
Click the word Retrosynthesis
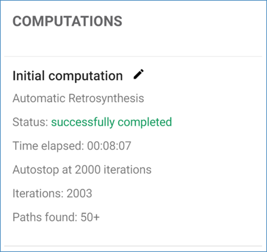coord(106,98)
